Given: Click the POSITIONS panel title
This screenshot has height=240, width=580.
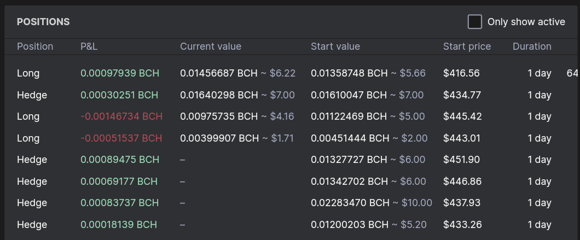Looking at the screenshot, I should pos(43,22).
